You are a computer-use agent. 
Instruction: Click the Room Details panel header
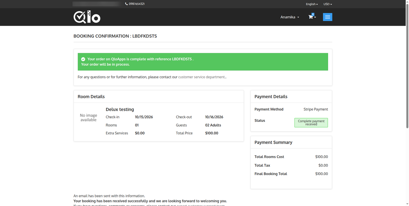(159, 96)
